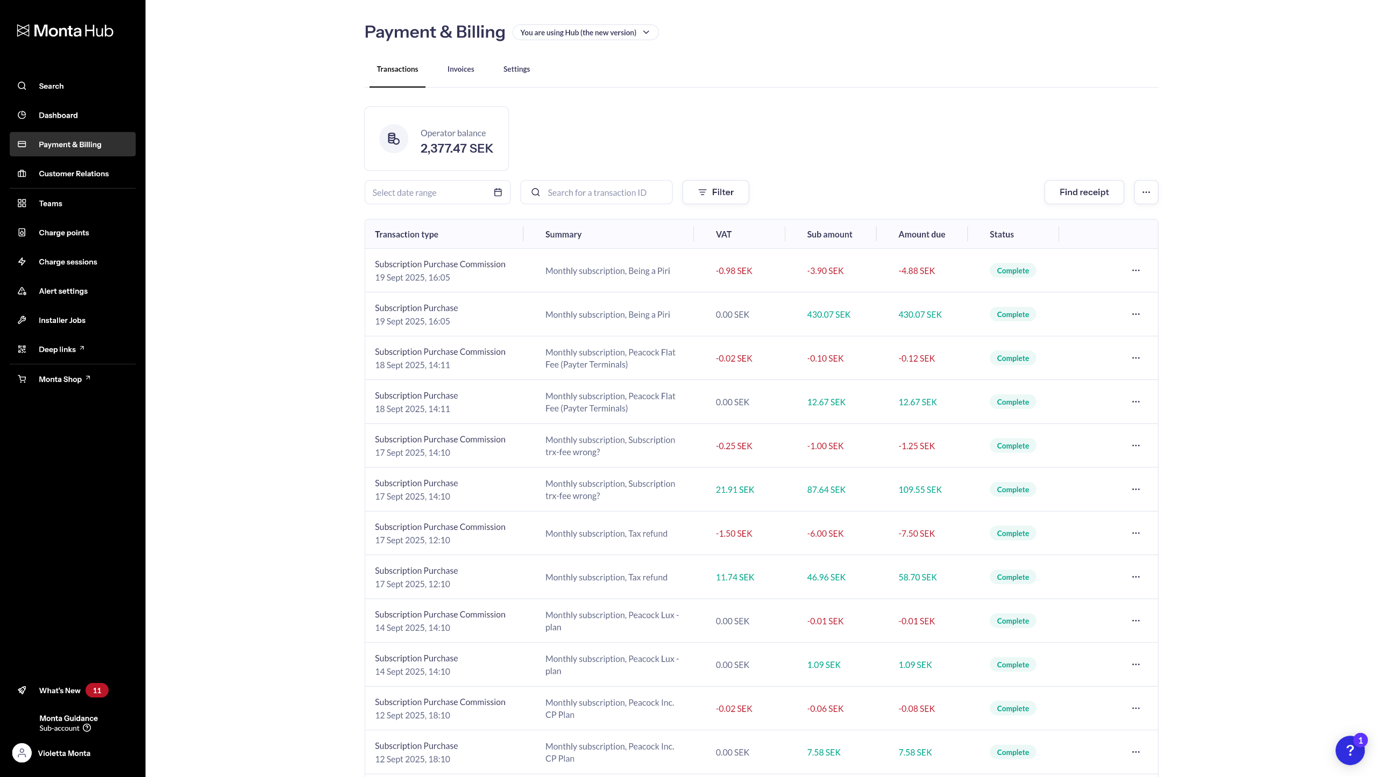
Task: Click the Alert settings bell icon
Action: click(22, 291)
